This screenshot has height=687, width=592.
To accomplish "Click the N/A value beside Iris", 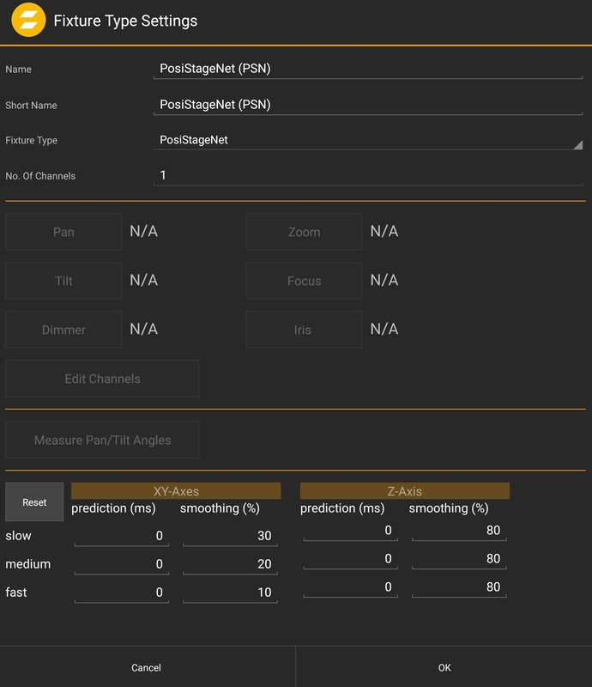I will (x=384, y=329).
